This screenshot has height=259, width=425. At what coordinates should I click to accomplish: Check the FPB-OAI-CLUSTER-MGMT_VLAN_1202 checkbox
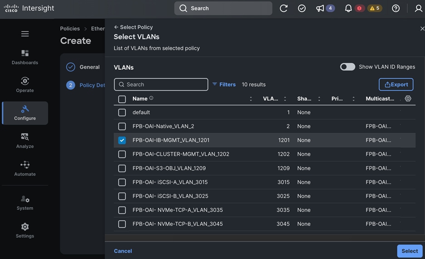(x=122, y=154)
